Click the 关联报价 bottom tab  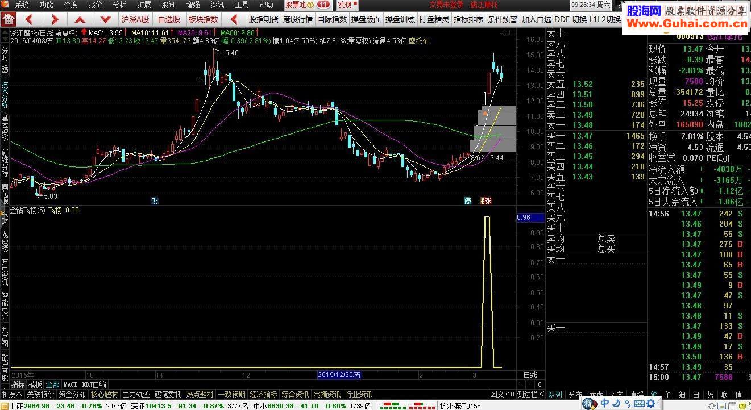[40, 394]
